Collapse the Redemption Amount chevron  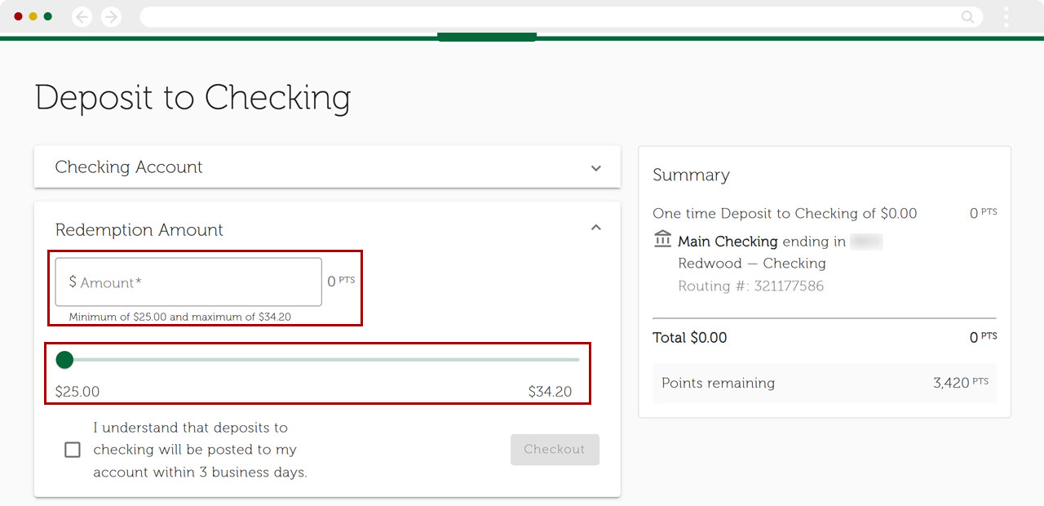[596, 228]
